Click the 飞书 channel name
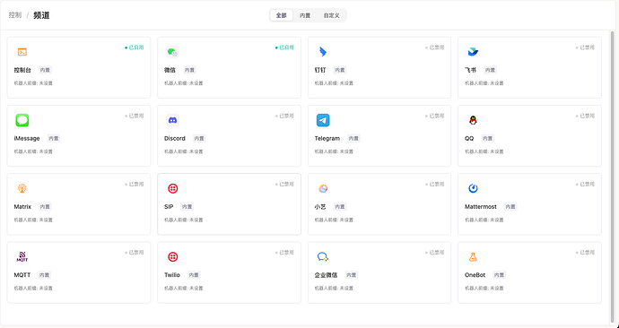Image resolution: width=619 pixels, height=328 pixels. [x=471, y=70]
